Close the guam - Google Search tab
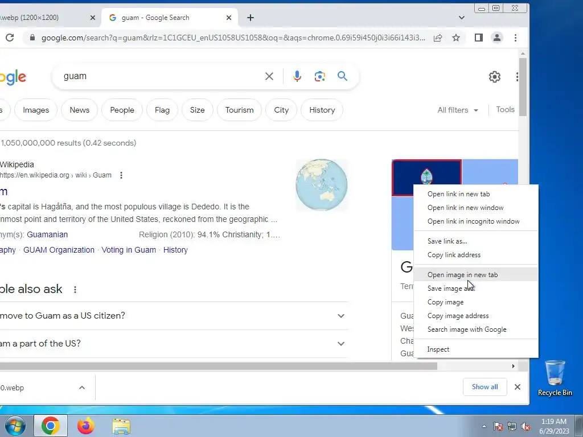The image size is (583, 437). (229, 18)
